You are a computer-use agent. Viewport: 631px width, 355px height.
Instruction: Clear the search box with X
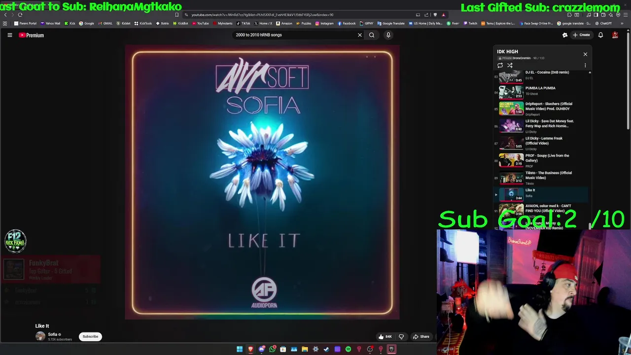359,35
